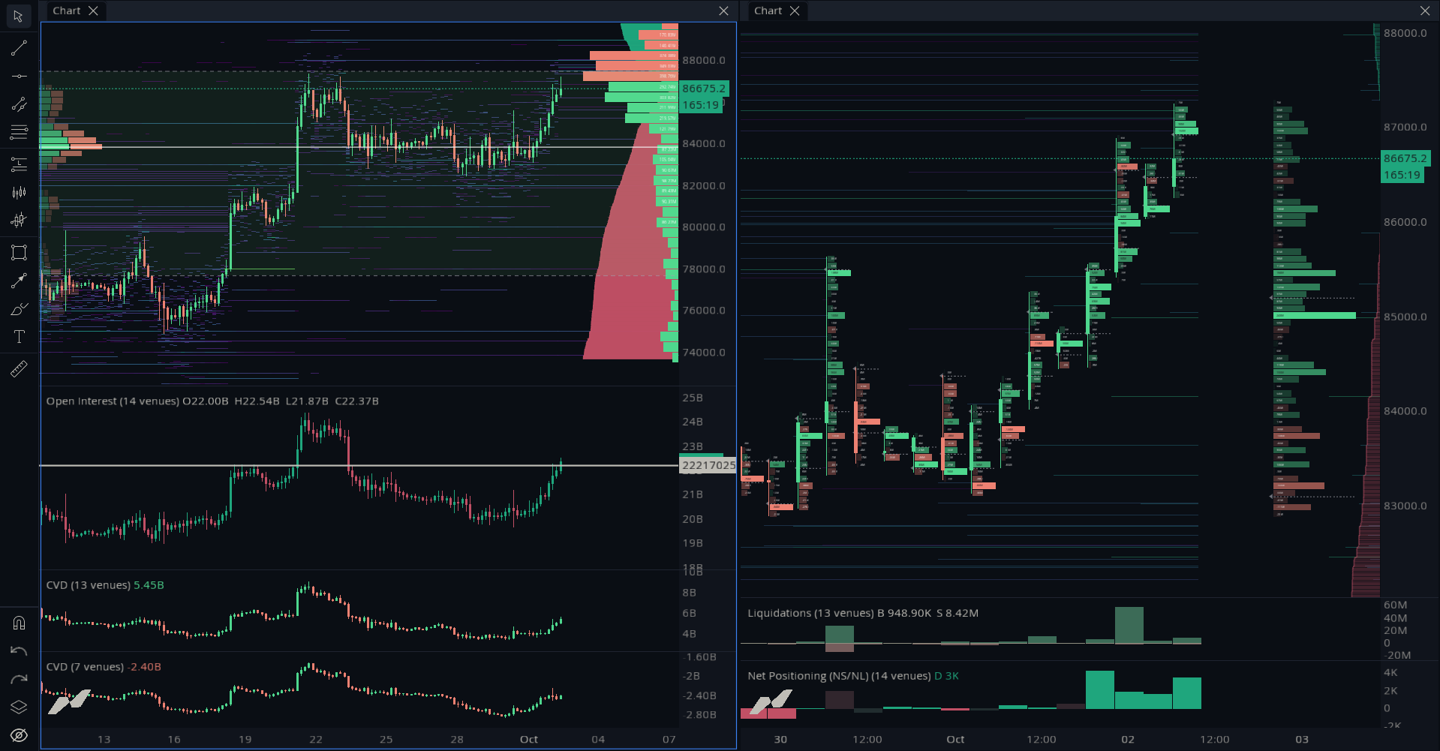Click the CVD value -2.40B
The height and width of the screenshot is (751, 1440).
[144, 667]
